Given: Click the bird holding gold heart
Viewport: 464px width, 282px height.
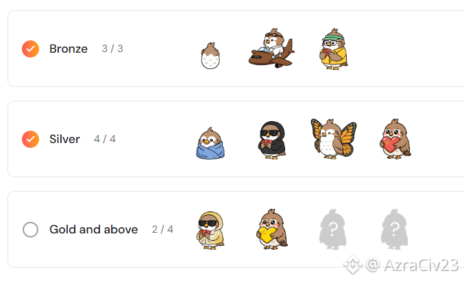Looking at the screenshot, I should (272, 229).
